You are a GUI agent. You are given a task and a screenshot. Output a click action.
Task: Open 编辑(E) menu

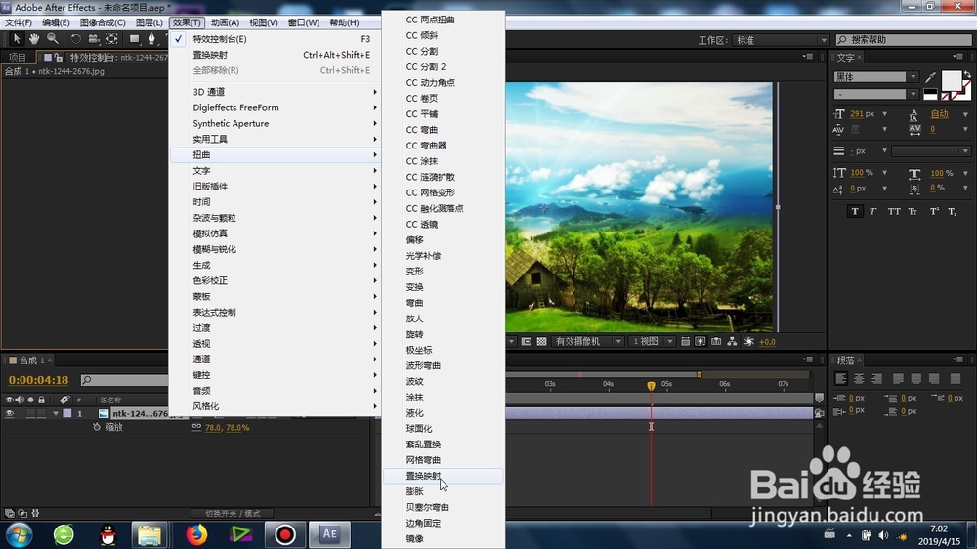click(56, 22)
